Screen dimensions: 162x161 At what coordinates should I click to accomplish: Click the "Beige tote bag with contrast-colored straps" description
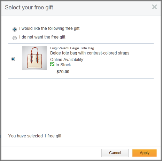tap(90, 53)
